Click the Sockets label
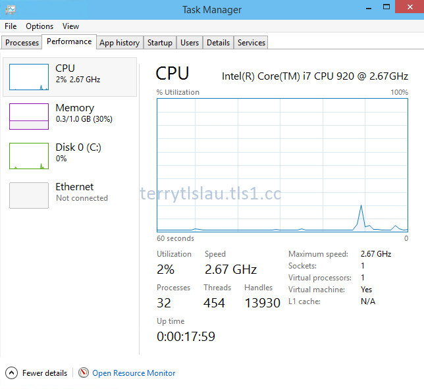 click(302, 266)
